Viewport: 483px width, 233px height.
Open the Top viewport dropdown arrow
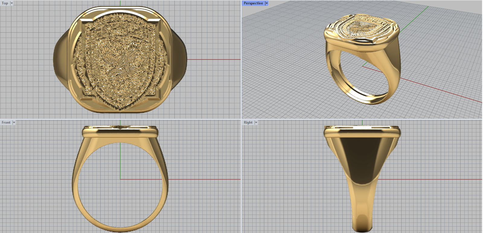click(x=12, y=3)
